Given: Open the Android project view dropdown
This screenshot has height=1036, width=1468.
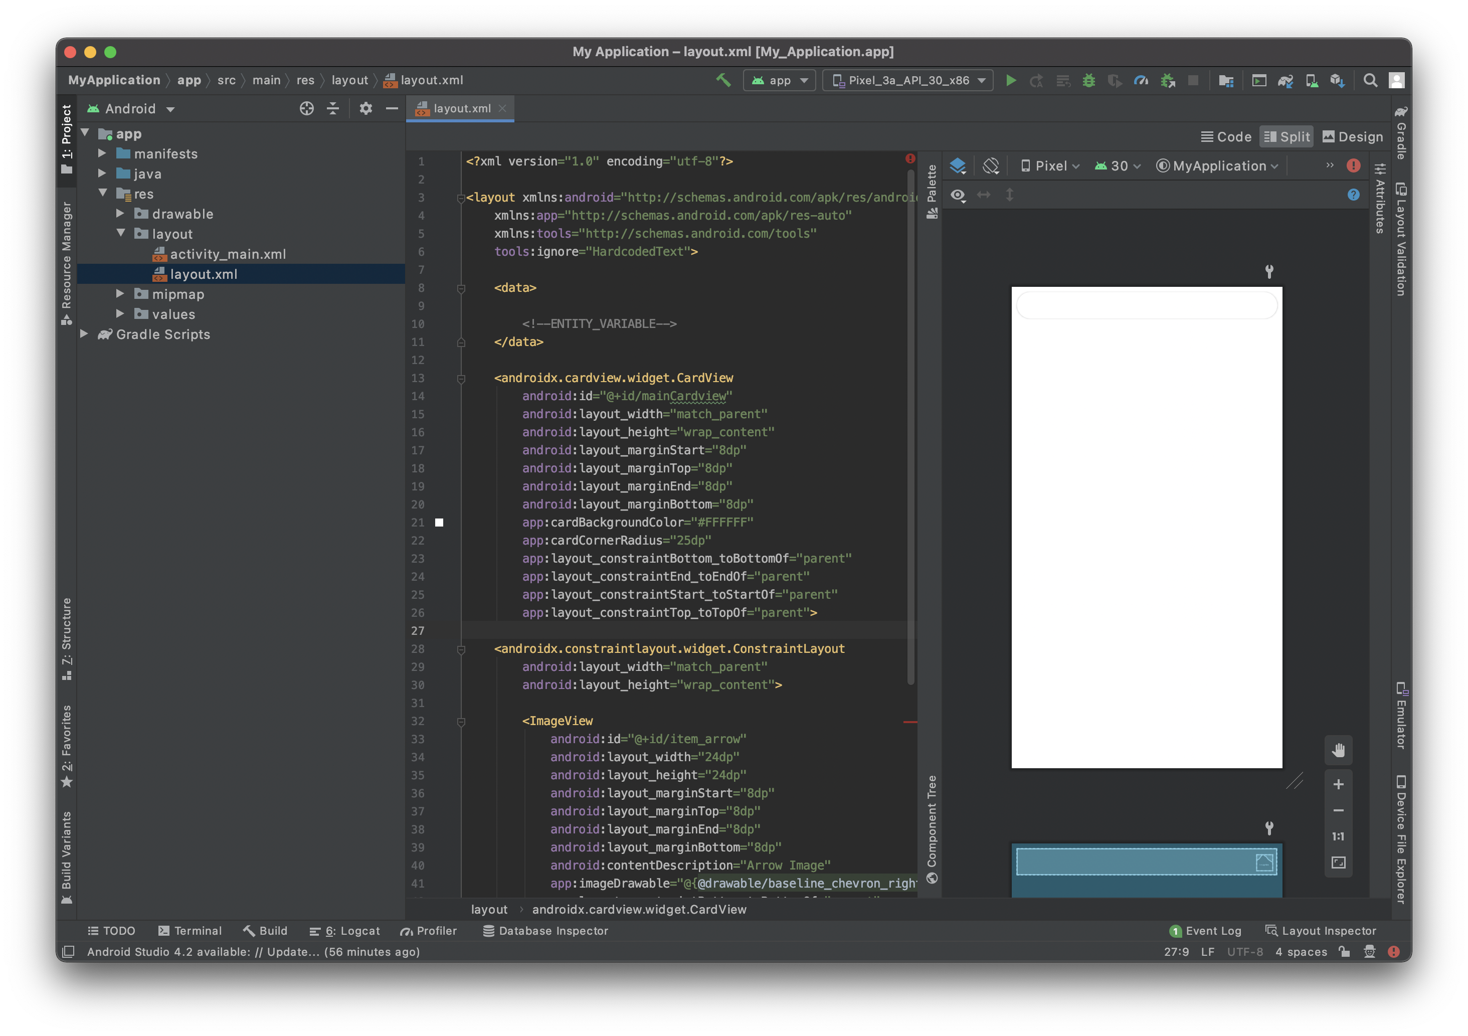Looking at the screenshot, I should pyautogui.click(x=132, y=109).
